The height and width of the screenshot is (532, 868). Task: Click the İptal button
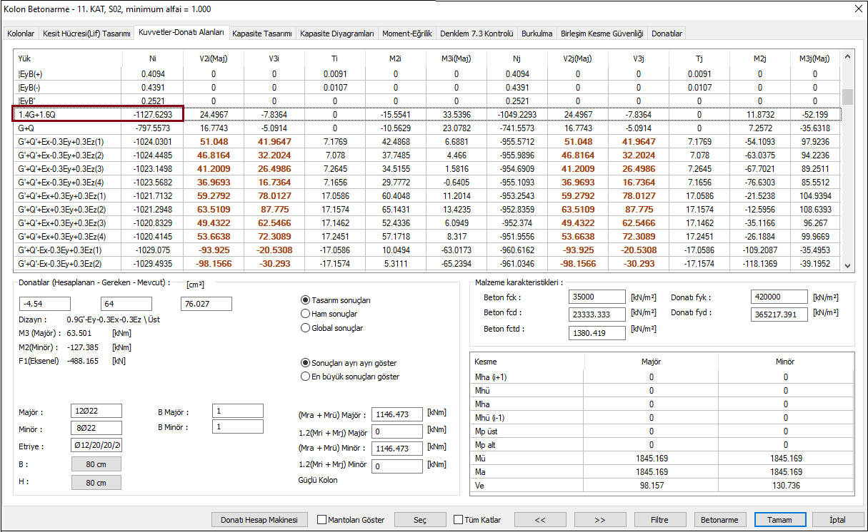point(837,520)
